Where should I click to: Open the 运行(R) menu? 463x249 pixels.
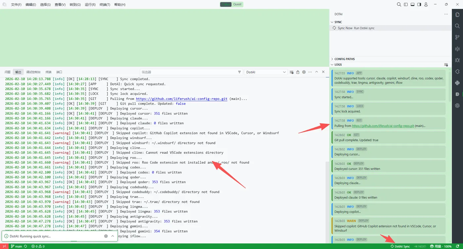coord(90,5)
